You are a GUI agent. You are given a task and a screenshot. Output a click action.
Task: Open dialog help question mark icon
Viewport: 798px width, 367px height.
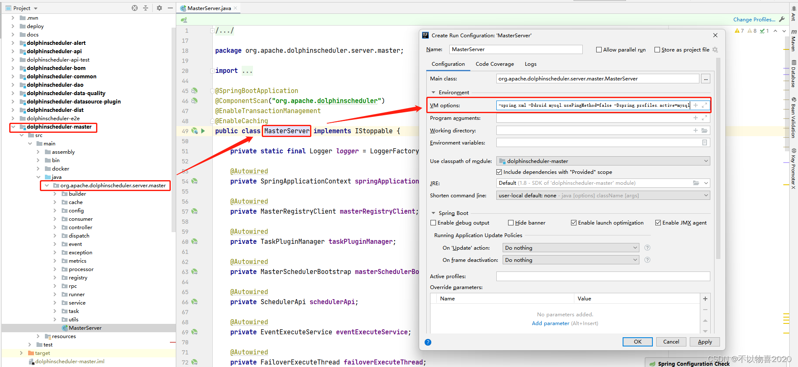[428, 342]
